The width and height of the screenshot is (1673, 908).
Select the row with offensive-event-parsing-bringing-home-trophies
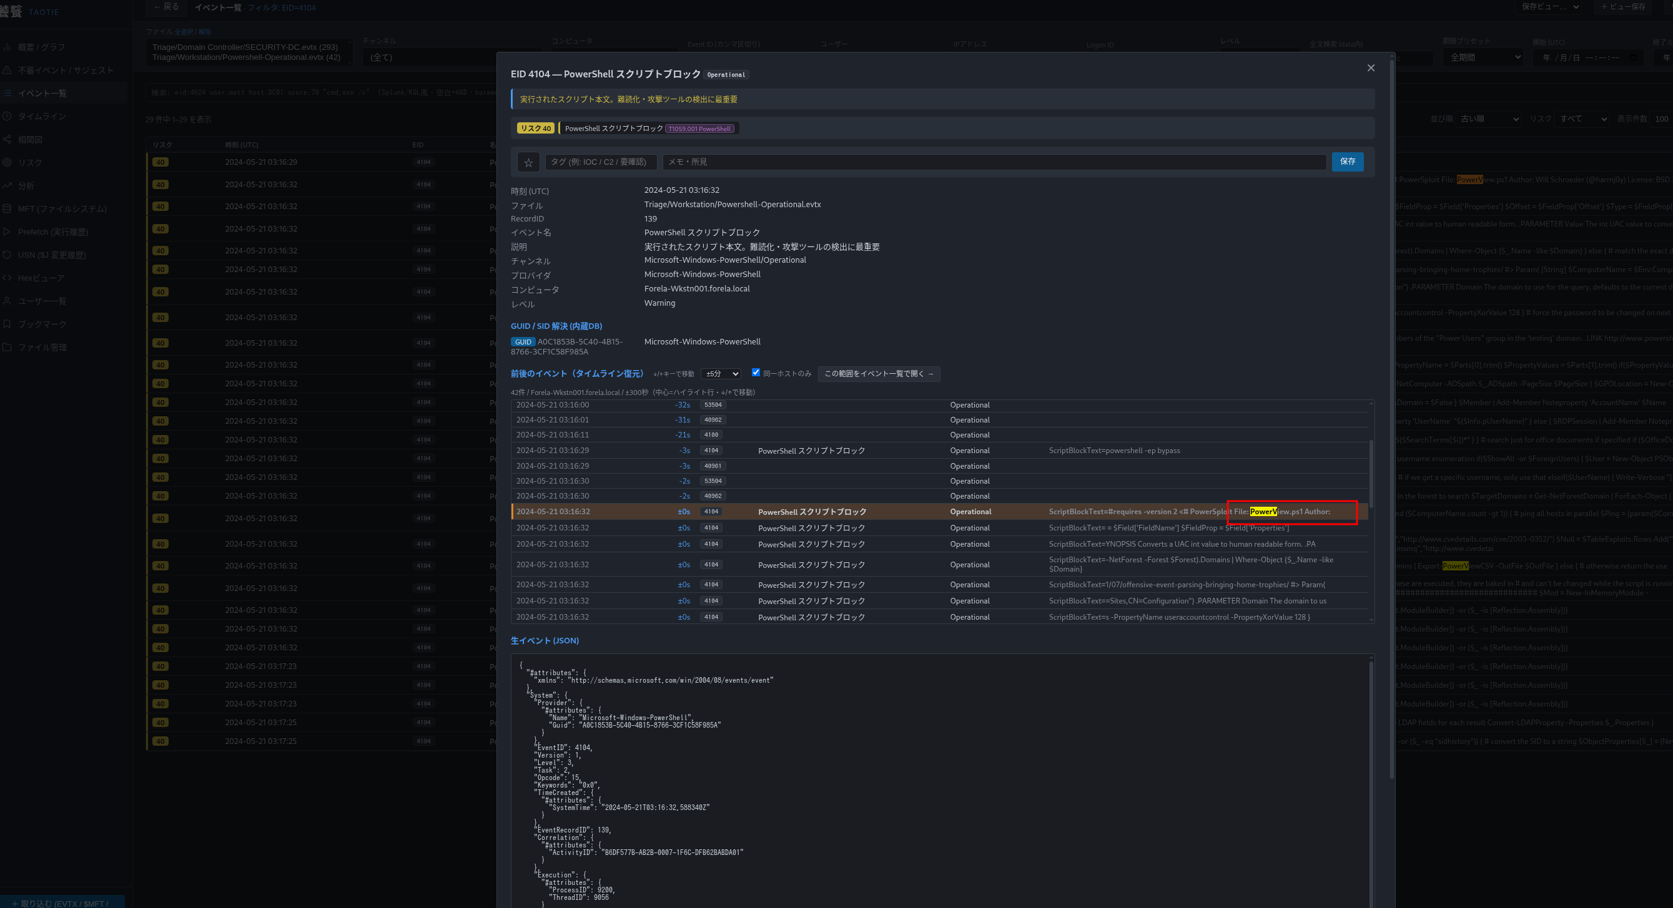coord(940,585)
